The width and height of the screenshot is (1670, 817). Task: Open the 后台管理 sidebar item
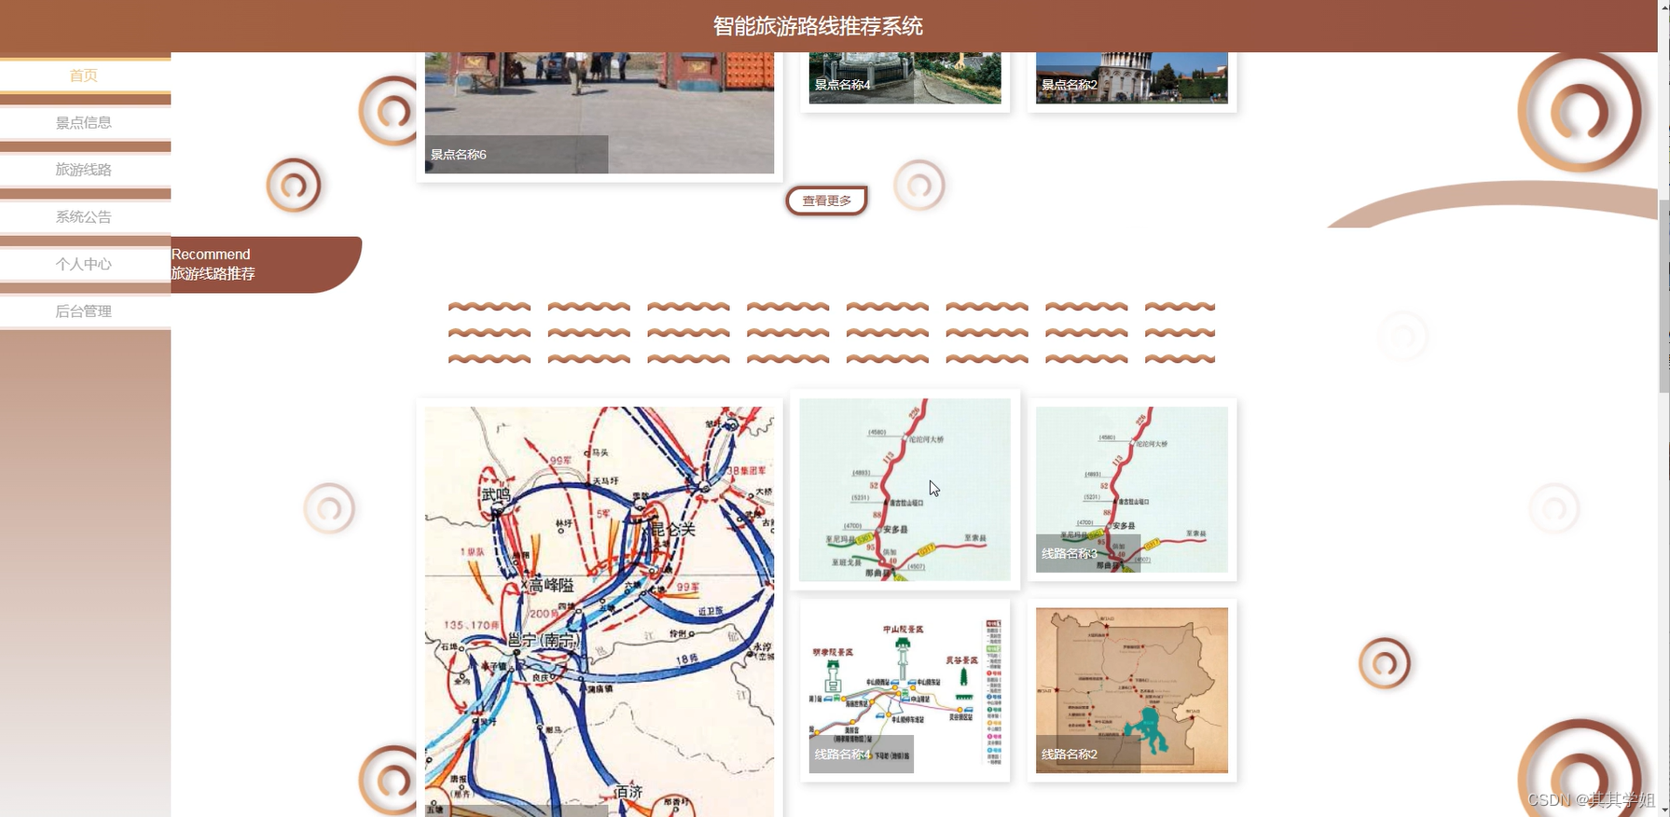click(x=85, y=312)
